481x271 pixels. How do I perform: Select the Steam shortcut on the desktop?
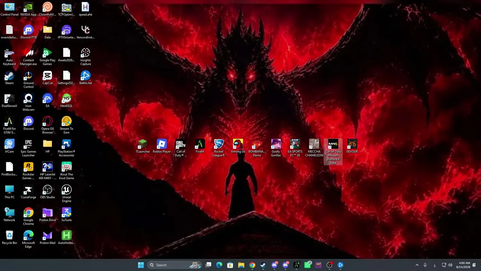tap(9, 78)
